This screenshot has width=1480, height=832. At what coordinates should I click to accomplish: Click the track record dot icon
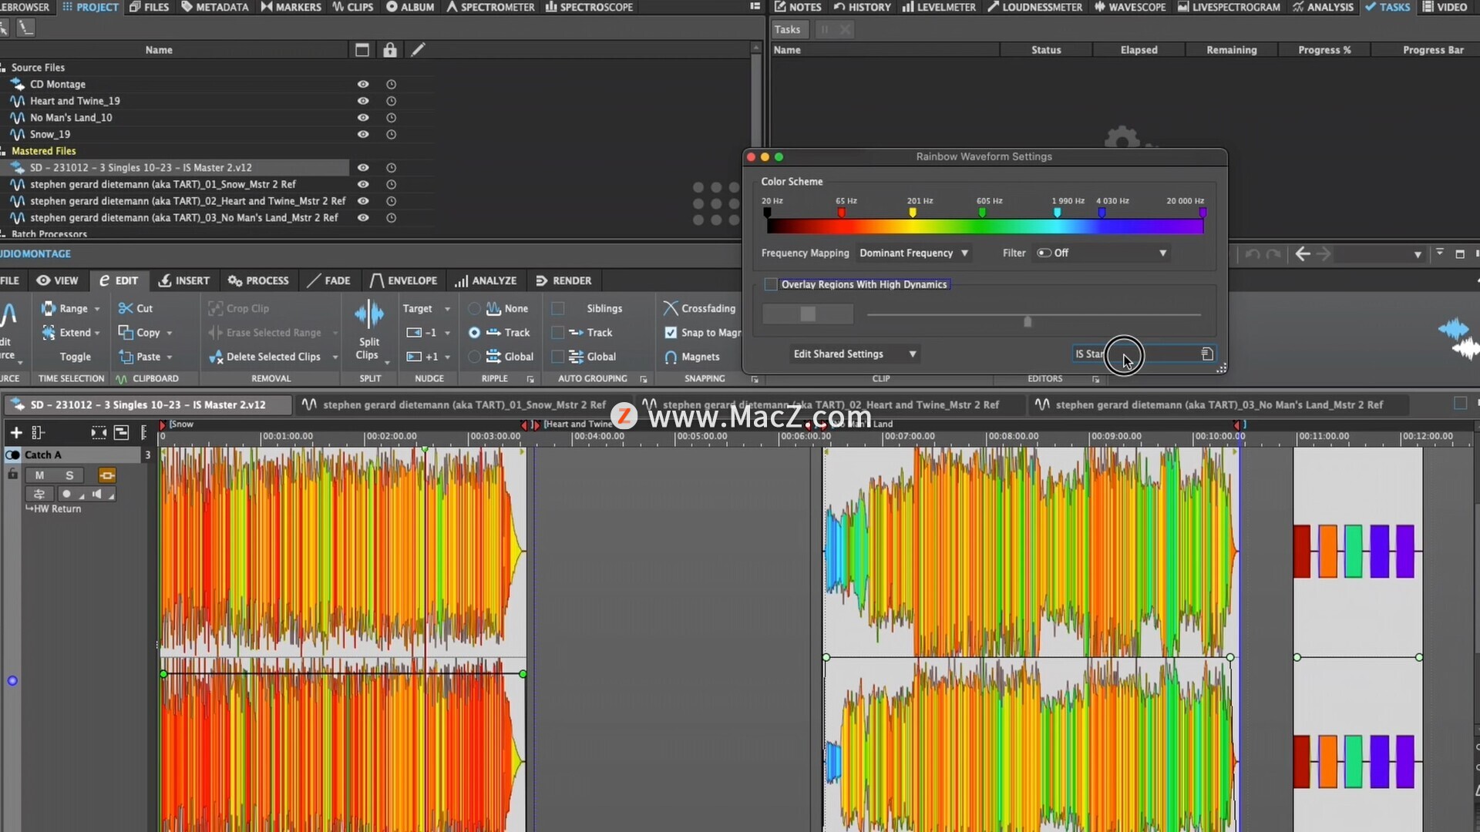[66, 494]
